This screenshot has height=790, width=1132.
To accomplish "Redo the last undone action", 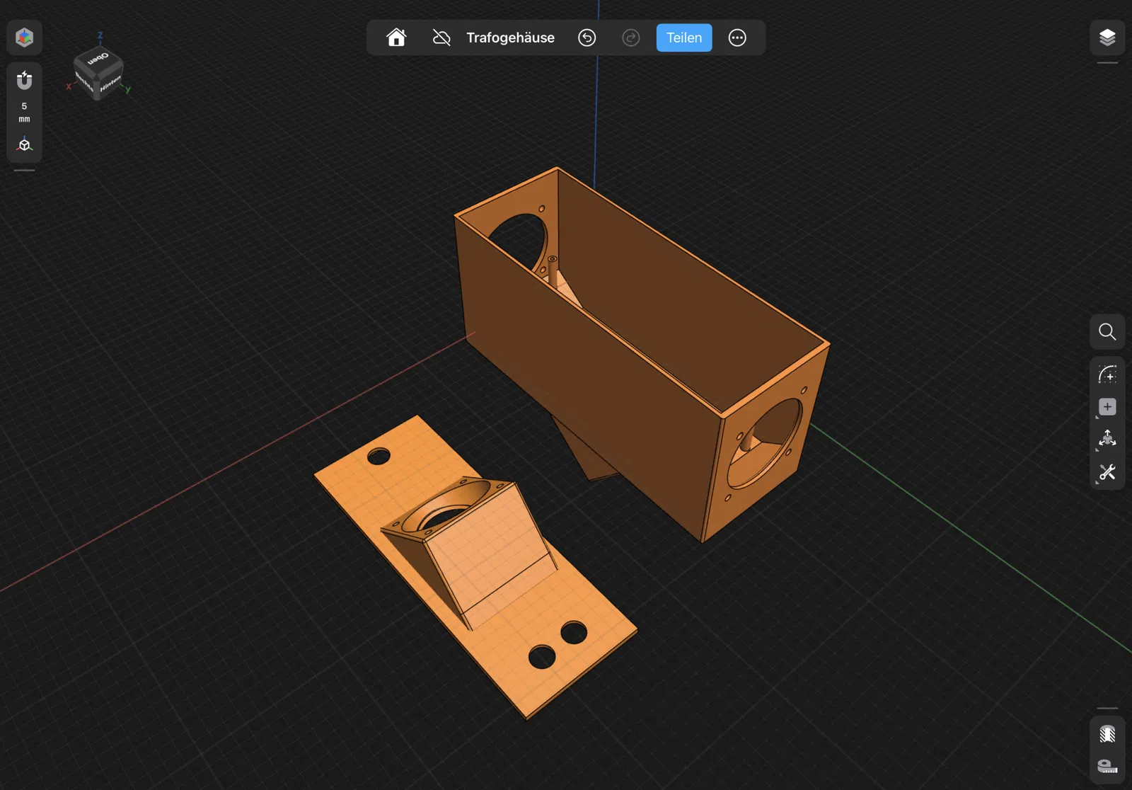I will click(x=630, y=38).
